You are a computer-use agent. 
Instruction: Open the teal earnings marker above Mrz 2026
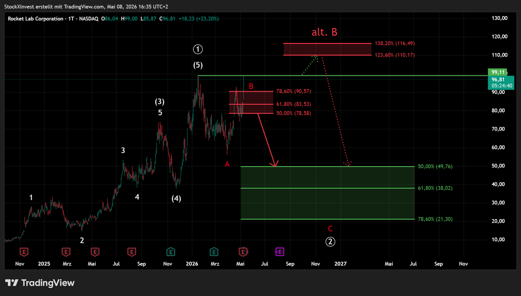click(x=214, y=251)
